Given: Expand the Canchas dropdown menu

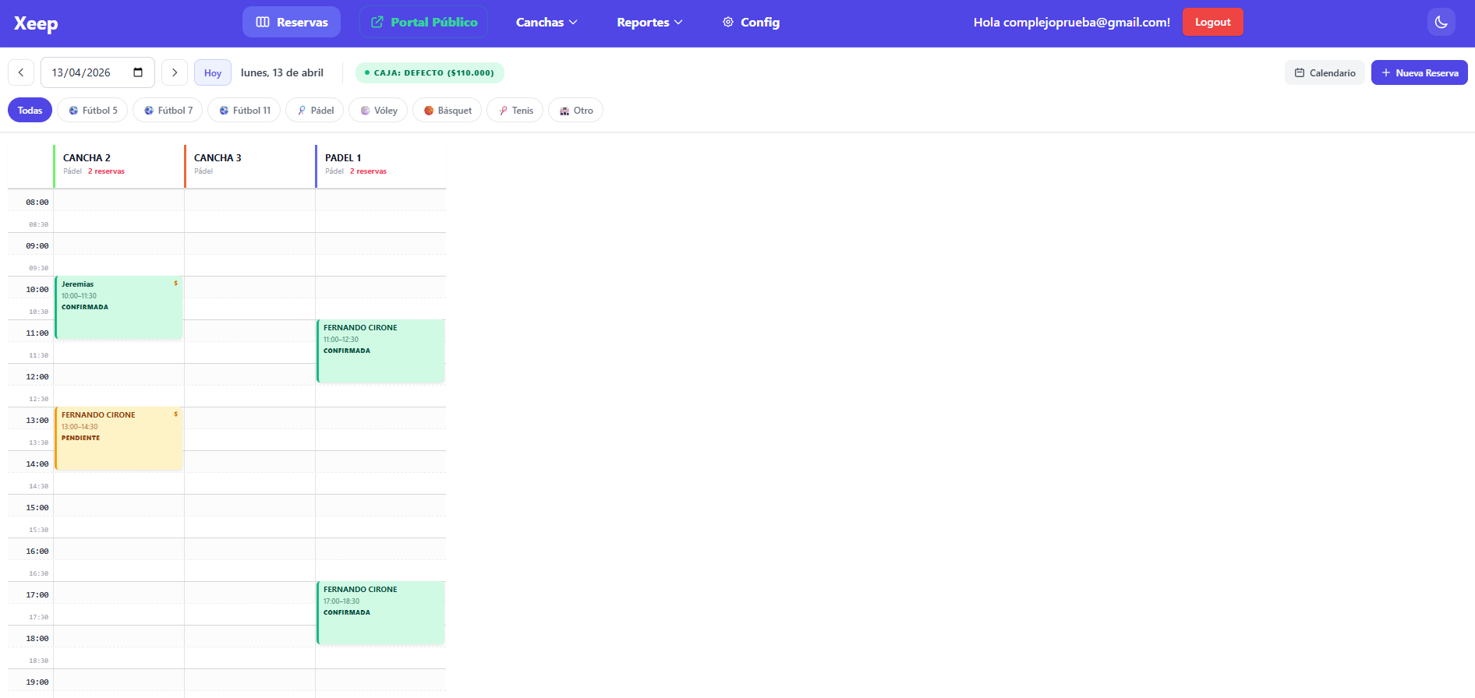Looking at the screenshot, I should coord(546,22).
